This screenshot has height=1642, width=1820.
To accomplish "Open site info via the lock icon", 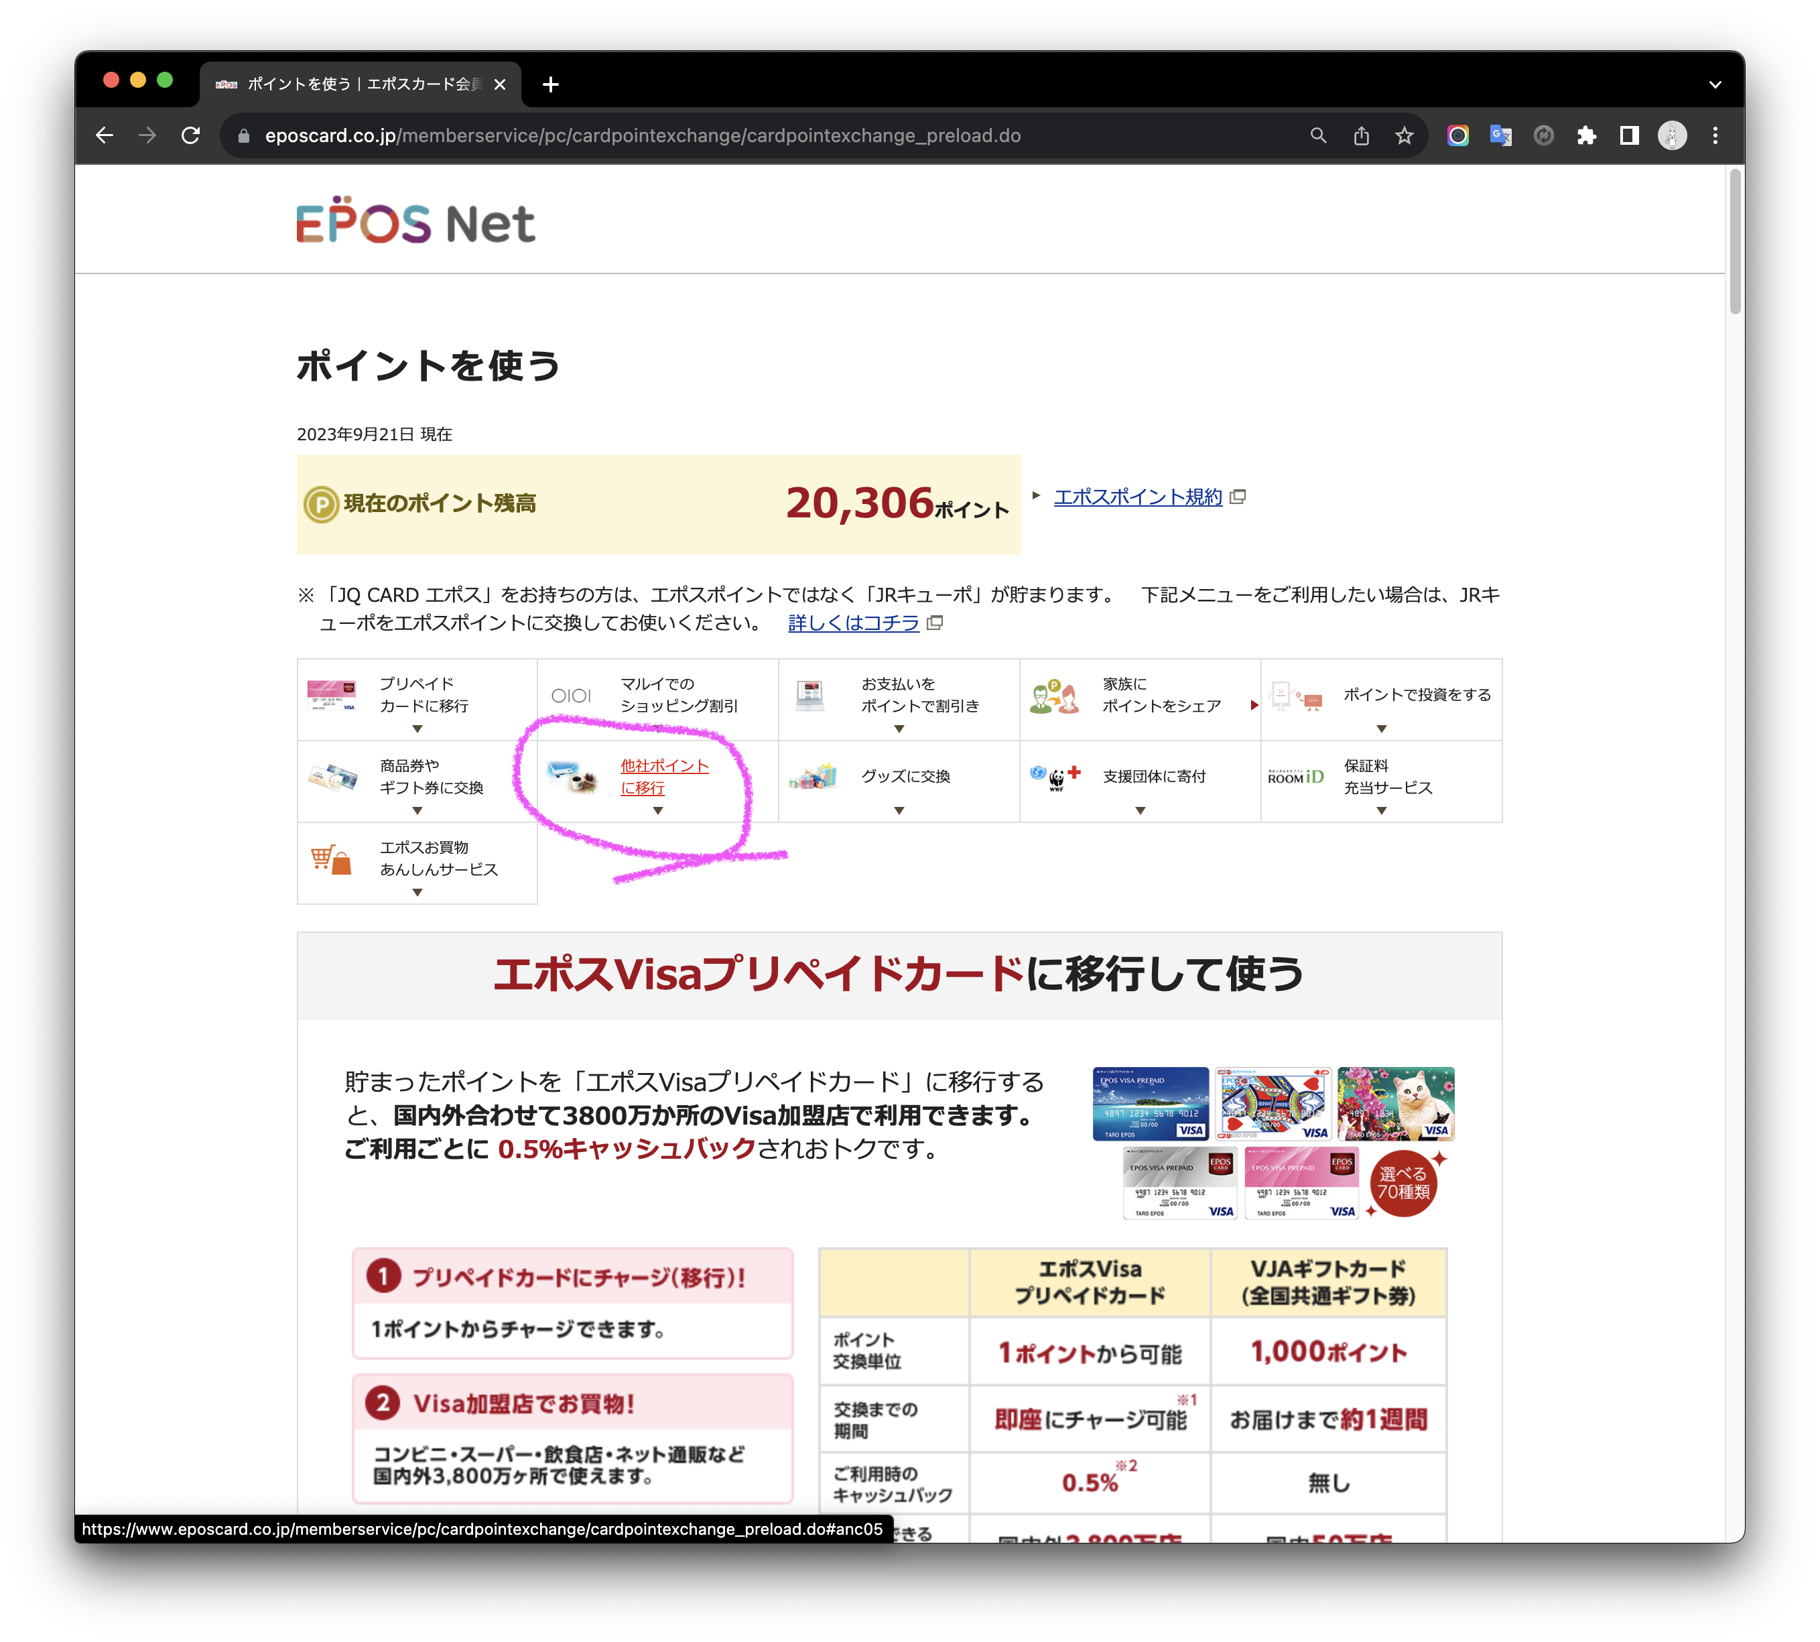I will [243, 136].
